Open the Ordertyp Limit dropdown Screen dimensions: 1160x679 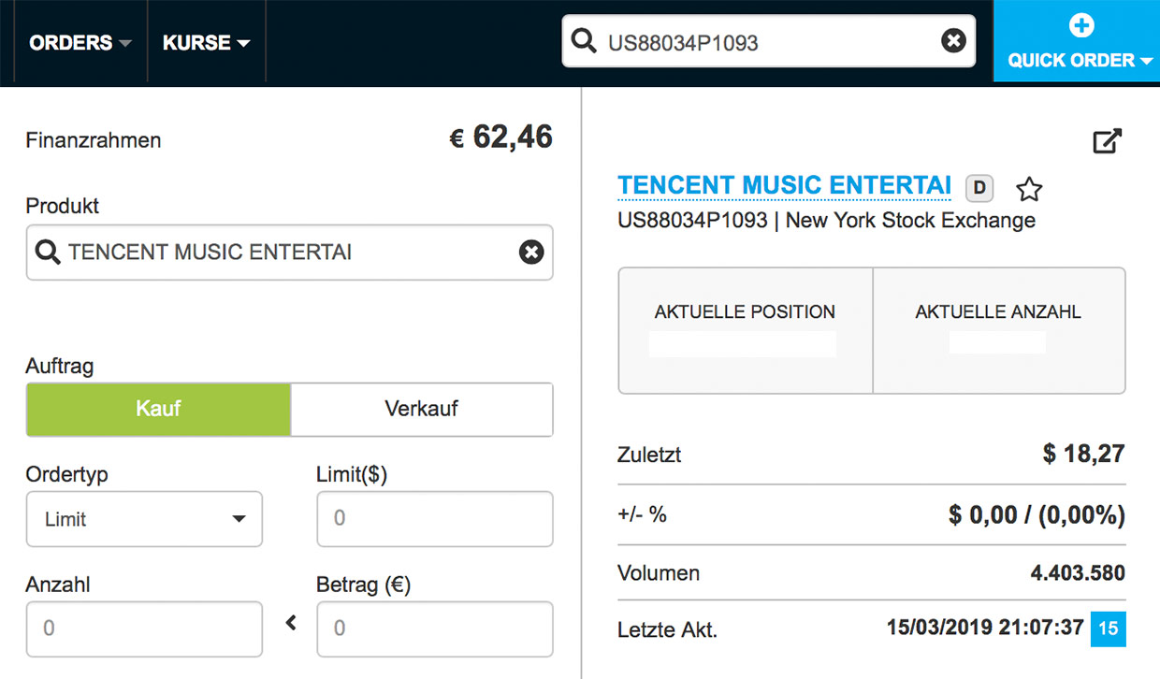coord(144,519)
